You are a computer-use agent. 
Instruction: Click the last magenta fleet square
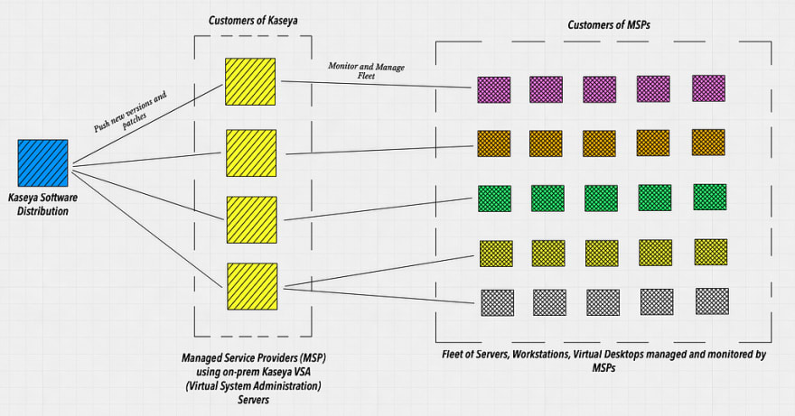tap(708, 88)
